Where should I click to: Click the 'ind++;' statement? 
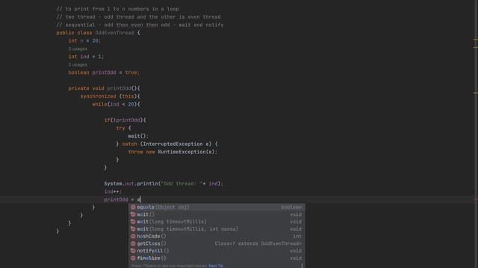(113, 192)
